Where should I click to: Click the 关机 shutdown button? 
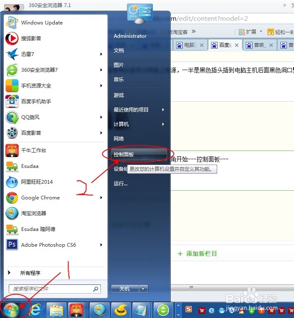point(125,289)
